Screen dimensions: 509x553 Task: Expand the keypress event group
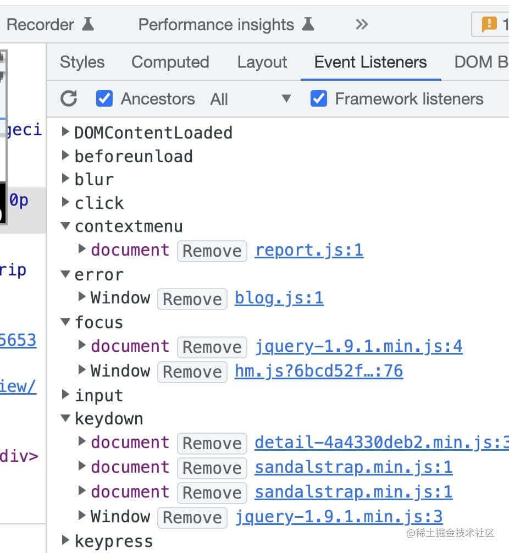pos(66,541)
